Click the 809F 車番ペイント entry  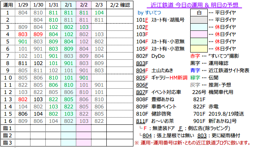tap(156, 107)
